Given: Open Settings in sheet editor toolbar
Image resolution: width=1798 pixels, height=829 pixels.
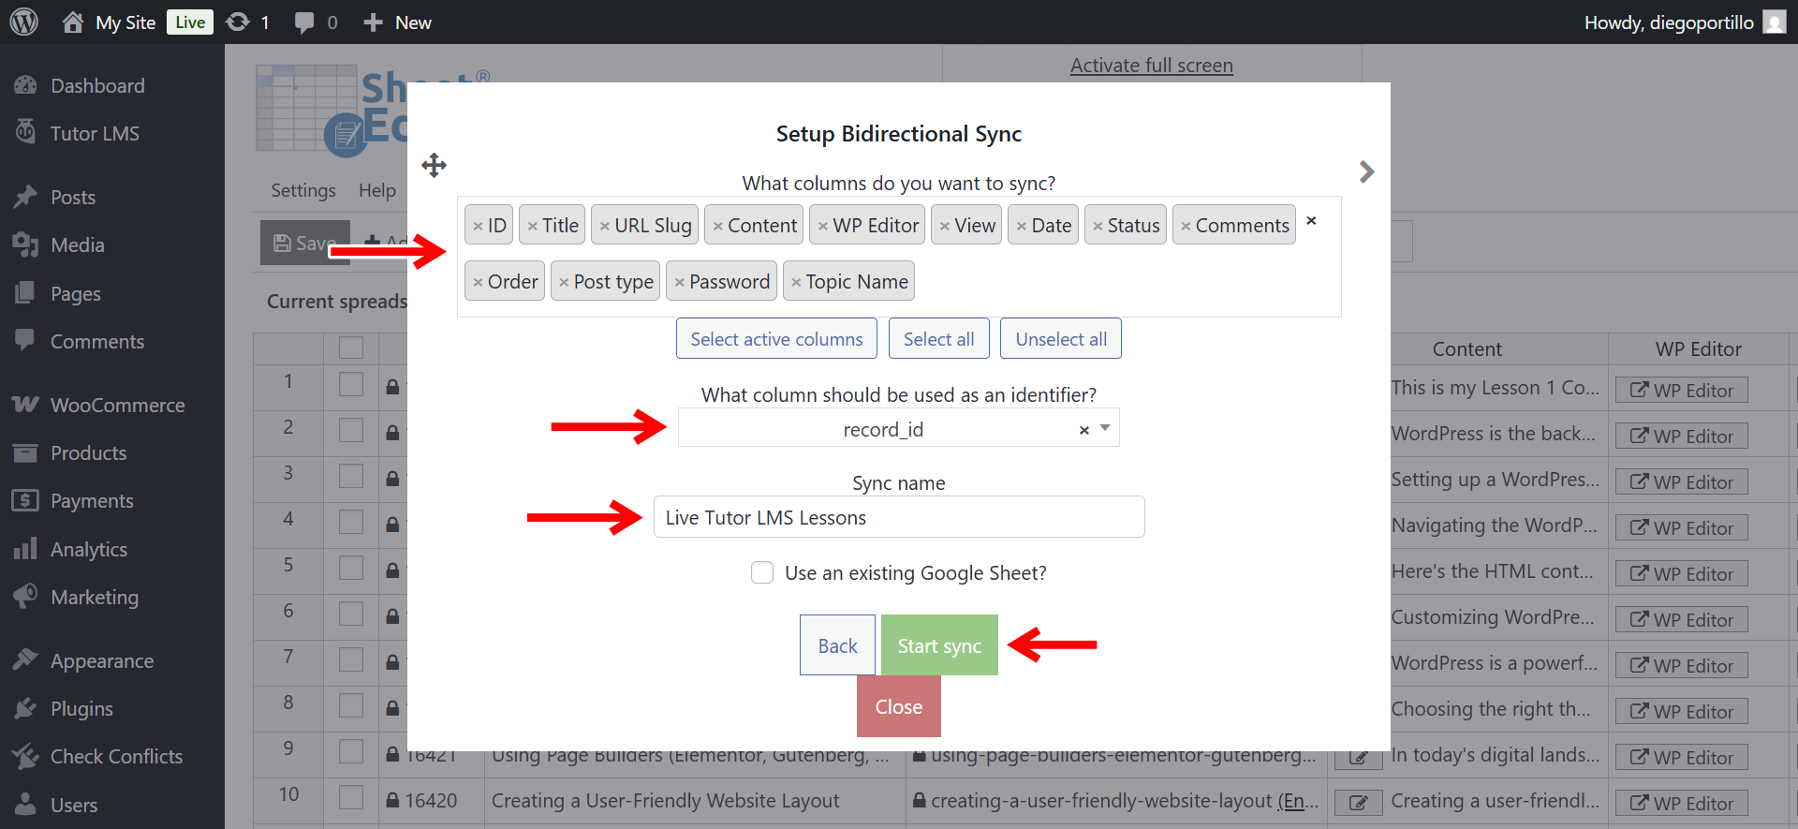Looking at the screenshot, I should (x=303, y=190).
